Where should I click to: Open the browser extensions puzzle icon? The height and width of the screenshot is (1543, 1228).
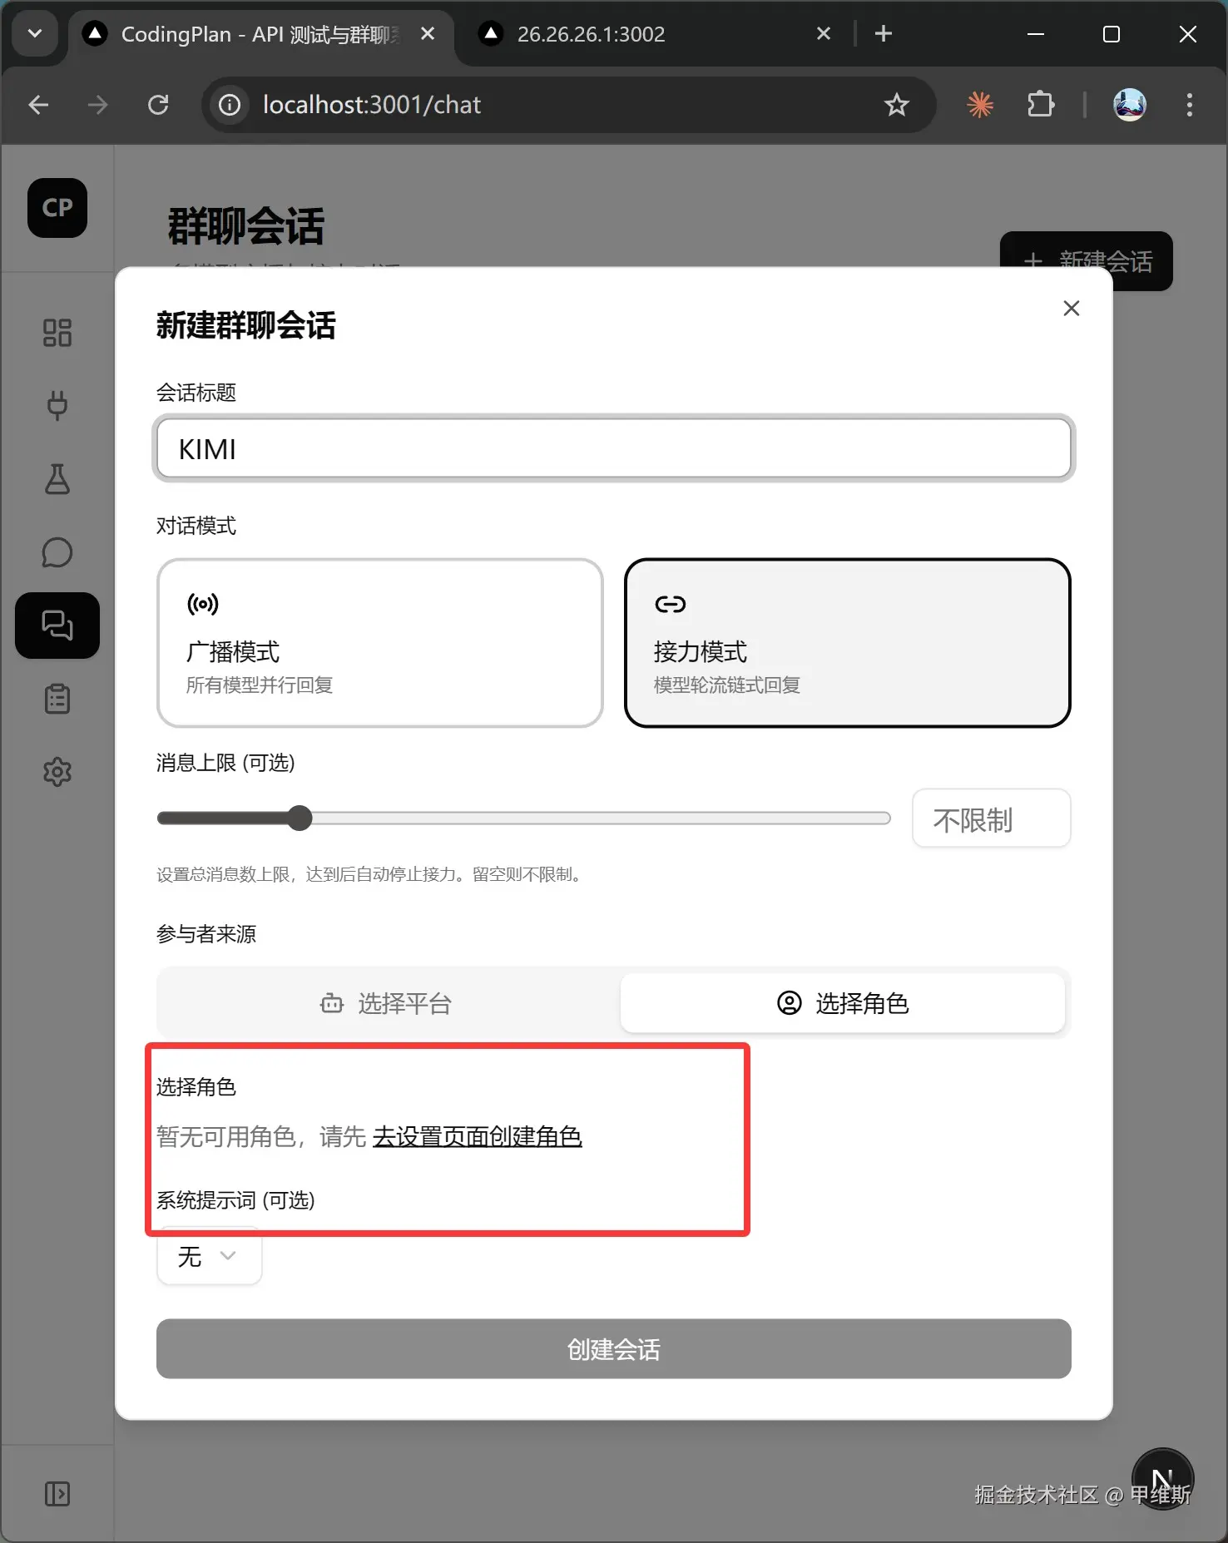(x=1041, y=105)
